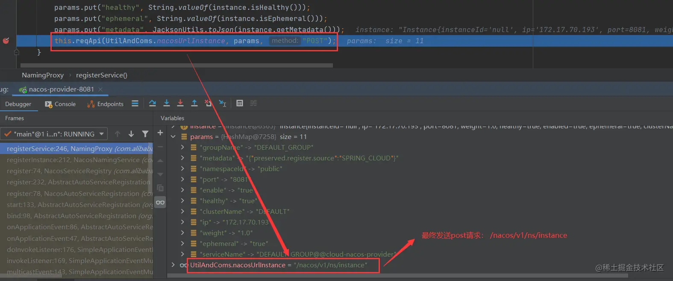Expand the "groupName" map entry
This screenshot has width=673, height=281.
pyautogui.click(x=182, y=147)
